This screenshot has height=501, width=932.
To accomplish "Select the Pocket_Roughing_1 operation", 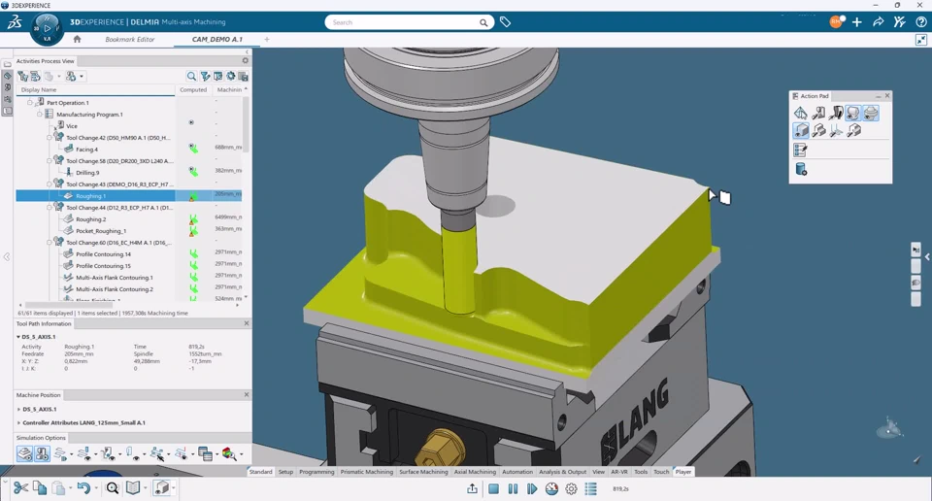I will [x=101, y=230].
